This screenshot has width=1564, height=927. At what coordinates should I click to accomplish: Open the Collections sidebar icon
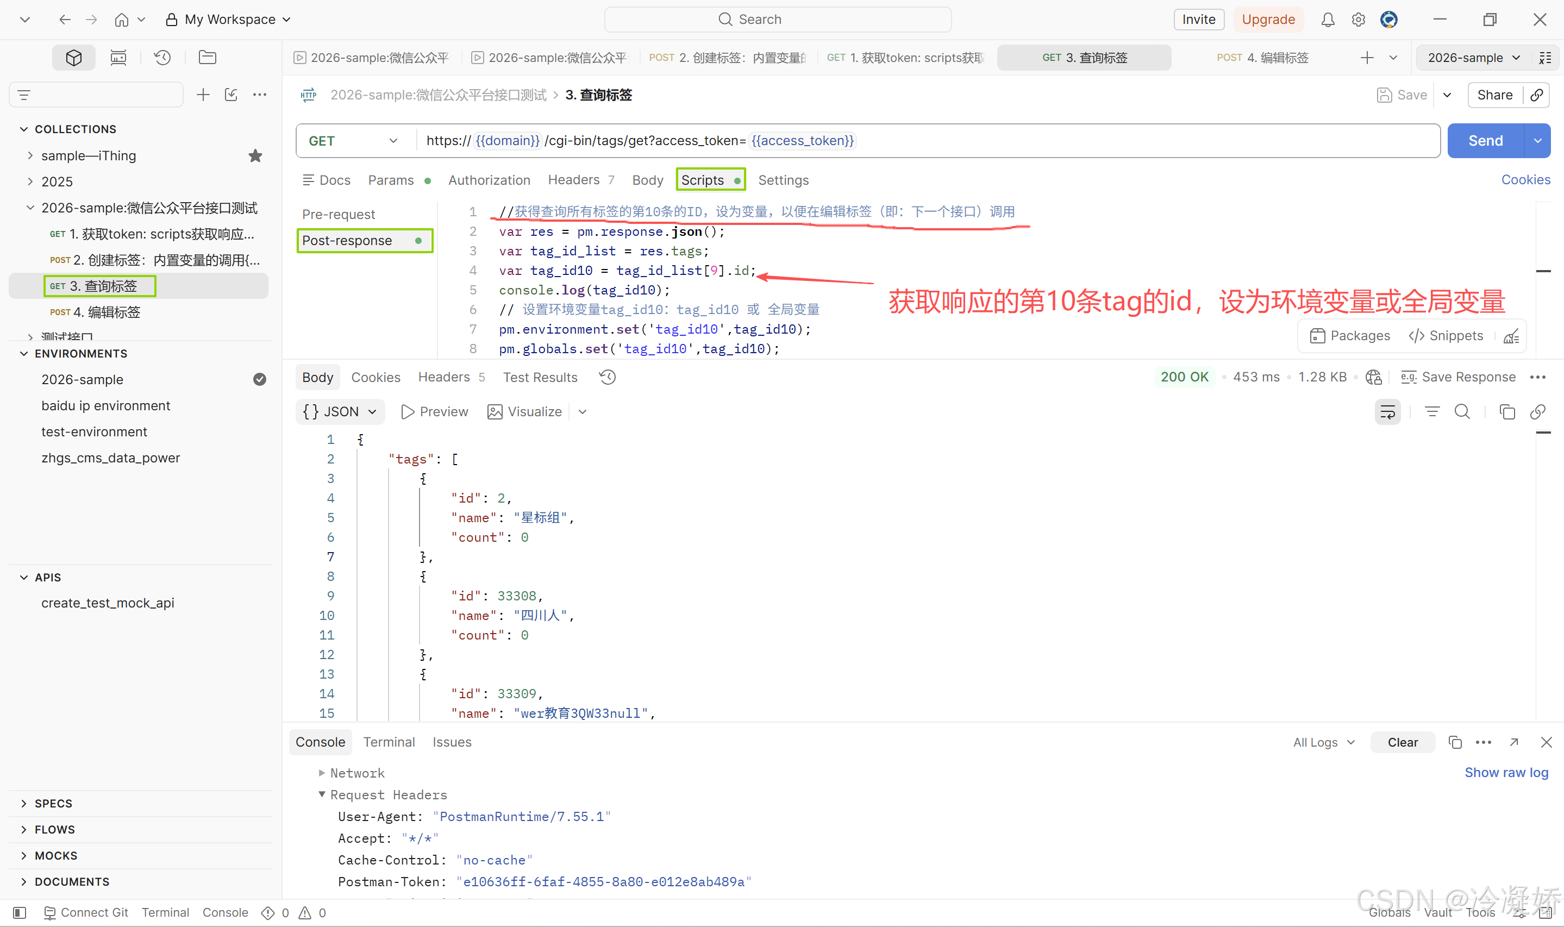[74, 58]
